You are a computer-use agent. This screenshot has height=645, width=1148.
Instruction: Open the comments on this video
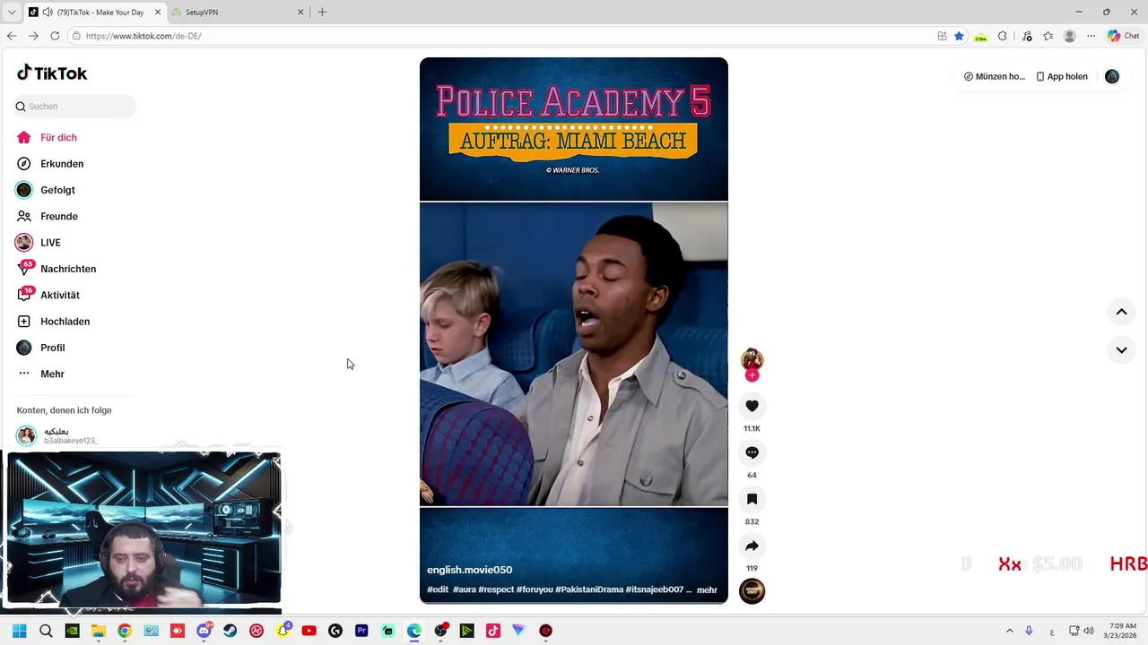click(752, 452)
